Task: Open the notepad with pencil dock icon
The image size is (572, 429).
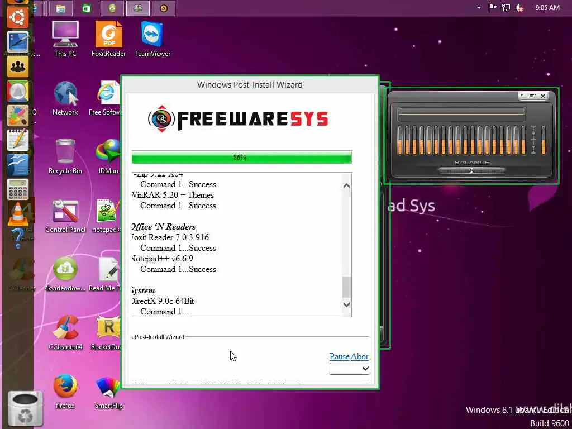Action: 17,140
